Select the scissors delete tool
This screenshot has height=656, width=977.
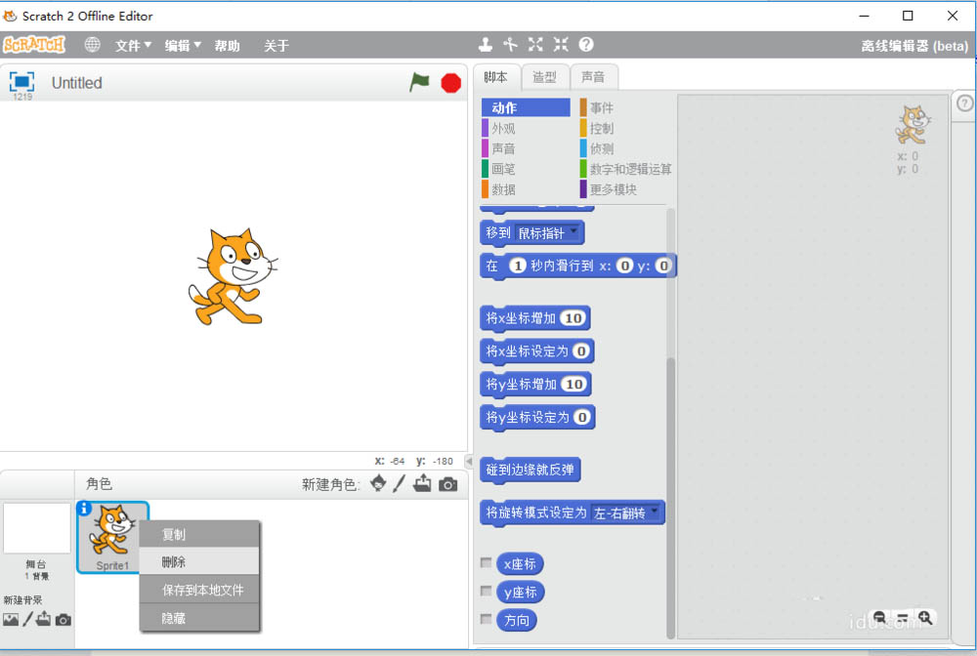[x=511, y=44]
